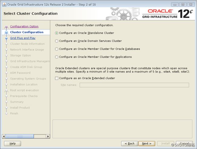The image size is (197, 149).
Task: Click the sidebar scroll right arrow
Action: click(x=48, y=136)
